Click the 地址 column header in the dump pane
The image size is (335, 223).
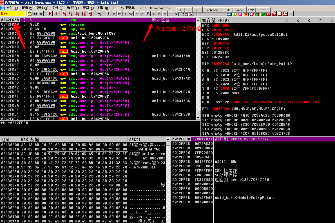coord(10,140)
